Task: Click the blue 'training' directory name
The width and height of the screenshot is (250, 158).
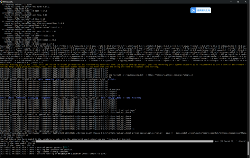Action: click(x=137, y=98)
